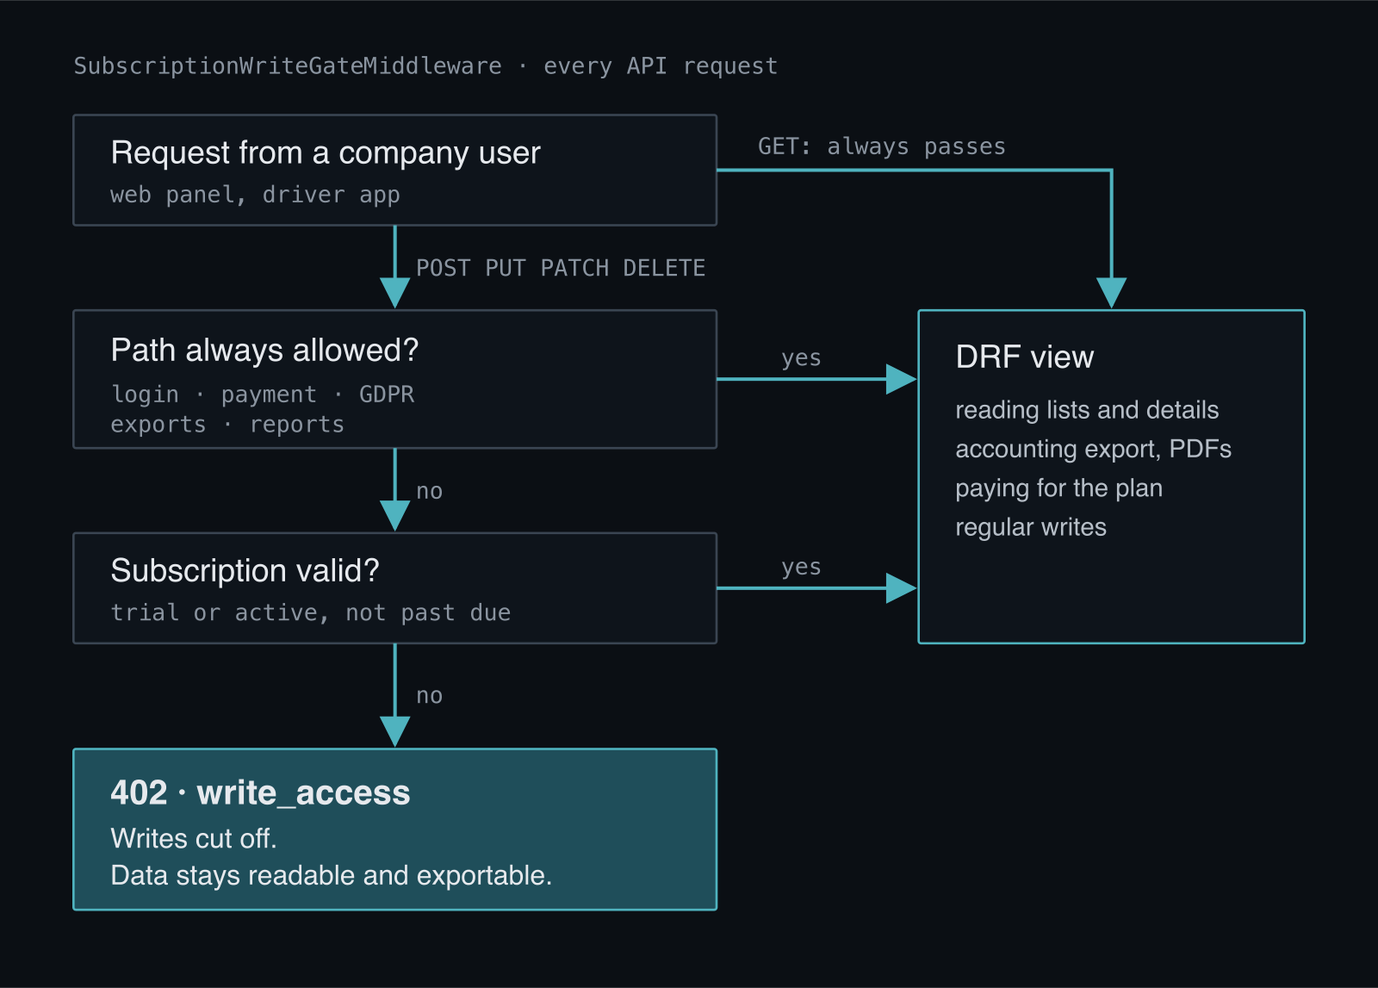Click 'trial or active, not past due' text

[x=311, y=612]
